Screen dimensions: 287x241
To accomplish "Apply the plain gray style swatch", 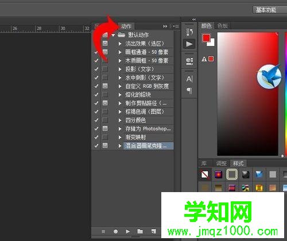I will click(273, 174).
